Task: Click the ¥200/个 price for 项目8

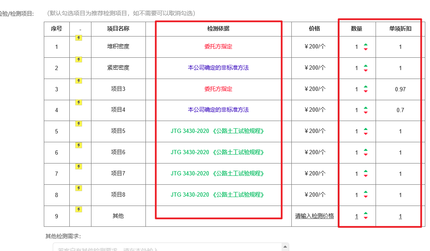Action: point(315,195)
